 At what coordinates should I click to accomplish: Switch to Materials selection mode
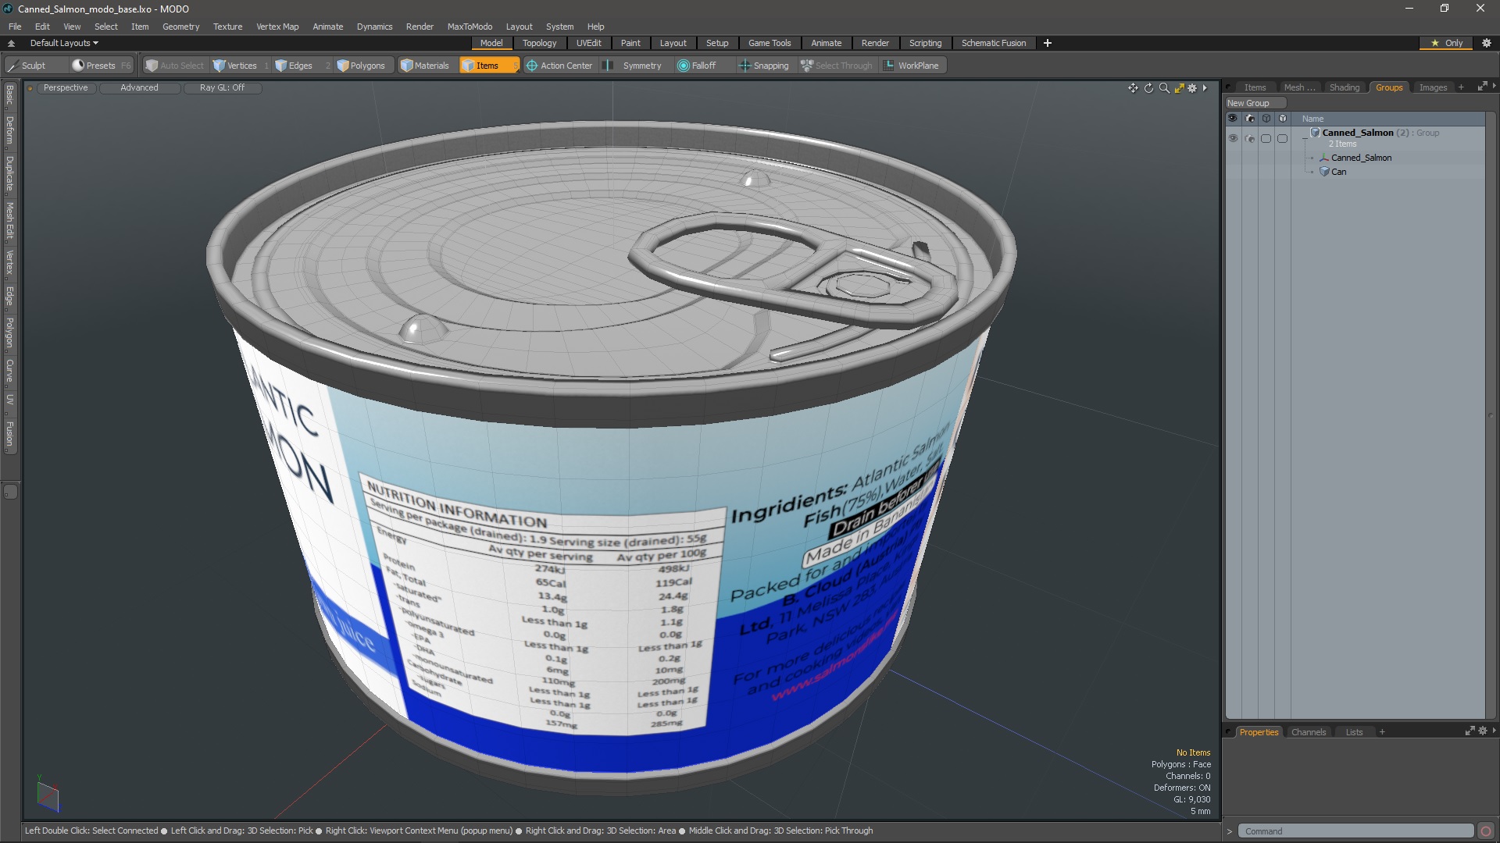point(426,66)
